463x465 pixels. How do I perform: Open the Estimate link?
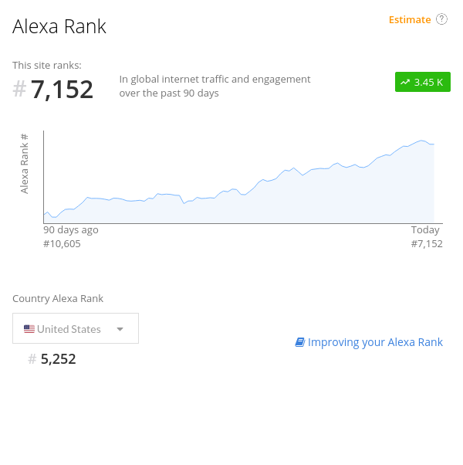coord(410,19)
